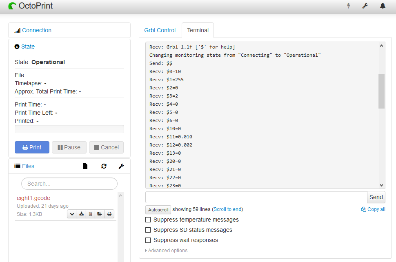Viewport: 396px width, 262px height.
Task: Click the Cancel button
Action: (x=106, y=147)
